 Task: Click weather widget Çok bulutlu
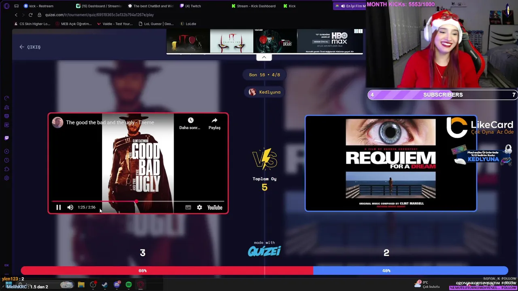[427, 285]
